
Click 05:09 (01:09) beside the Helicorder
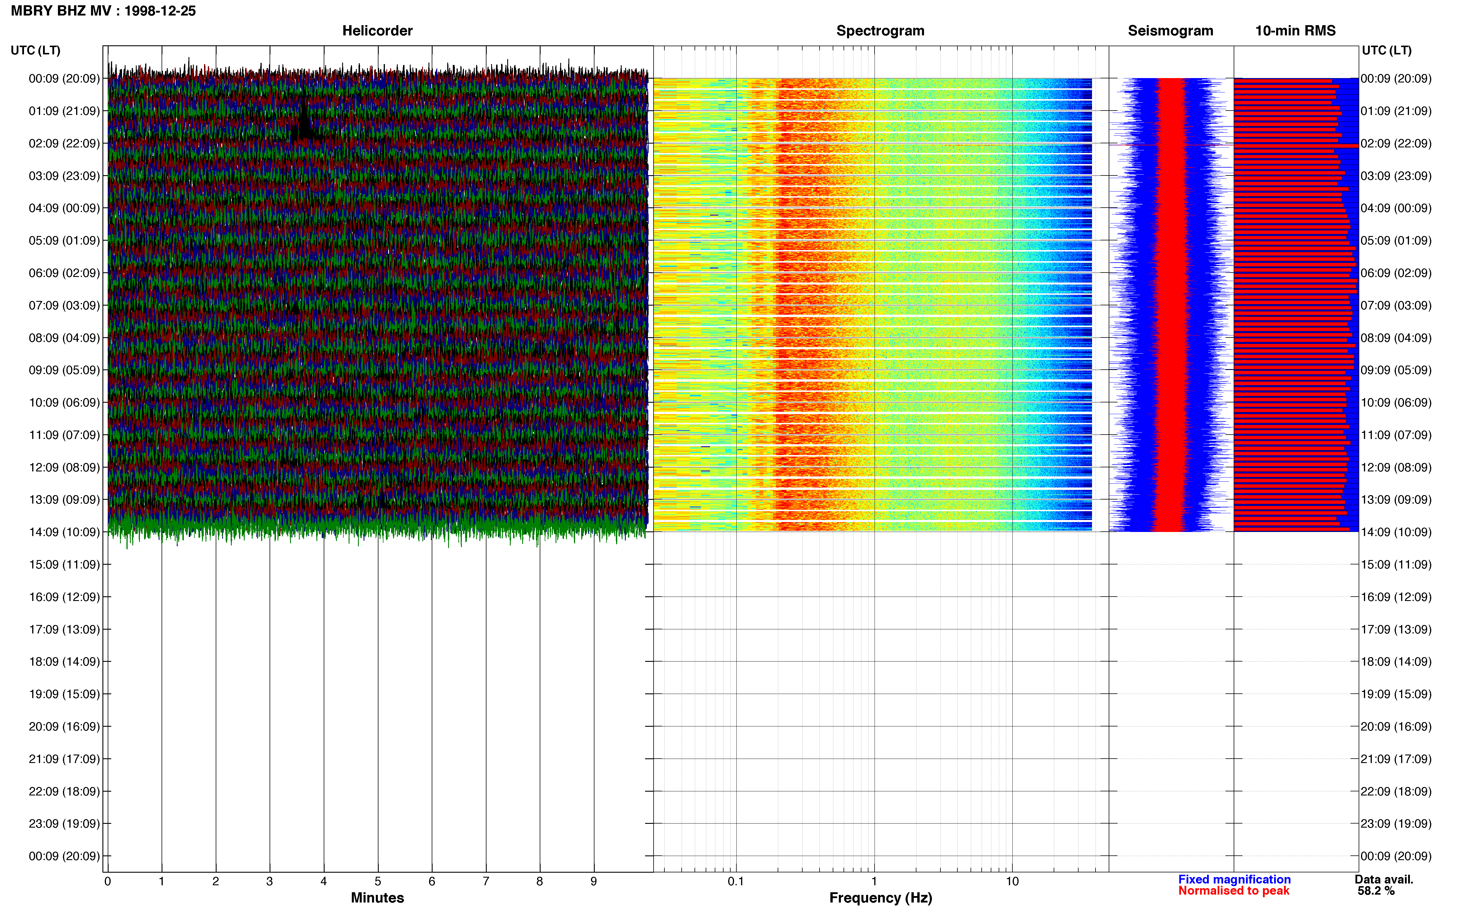pyautogui.click(x=64, y=240)
